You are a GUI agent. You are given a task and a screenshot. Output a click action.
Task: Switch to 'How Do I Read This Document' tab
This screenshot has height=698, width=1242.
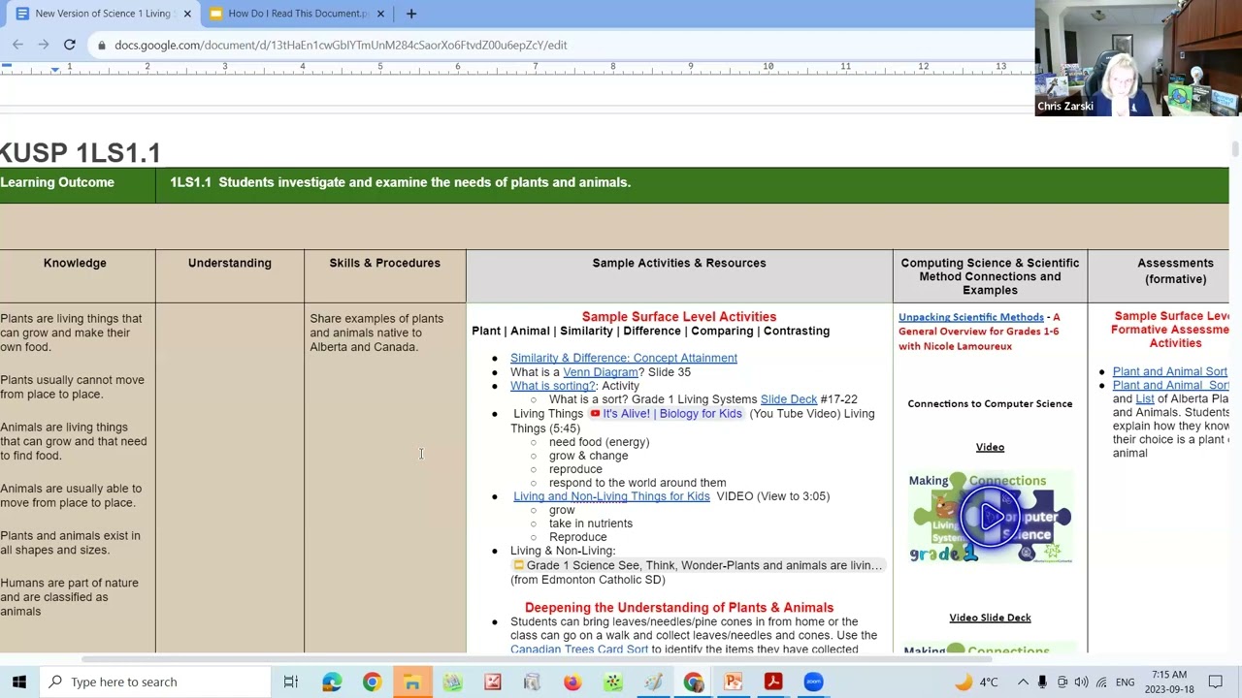point(296,14)
